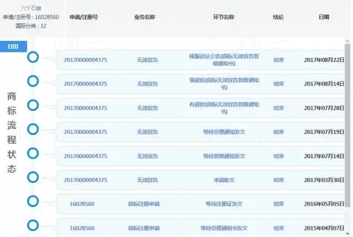353x237 pixels.
Task: Click the 国际分类：32 text
Action: [x=31, y=26]
